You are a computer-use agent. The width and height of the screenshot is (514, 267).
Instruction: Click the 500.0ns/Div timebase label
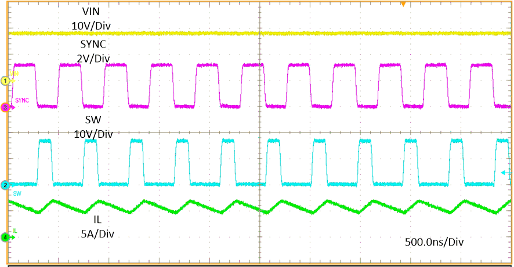pos(435,242)
